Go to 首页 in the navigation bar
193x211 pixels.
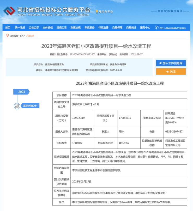point(8,28)
